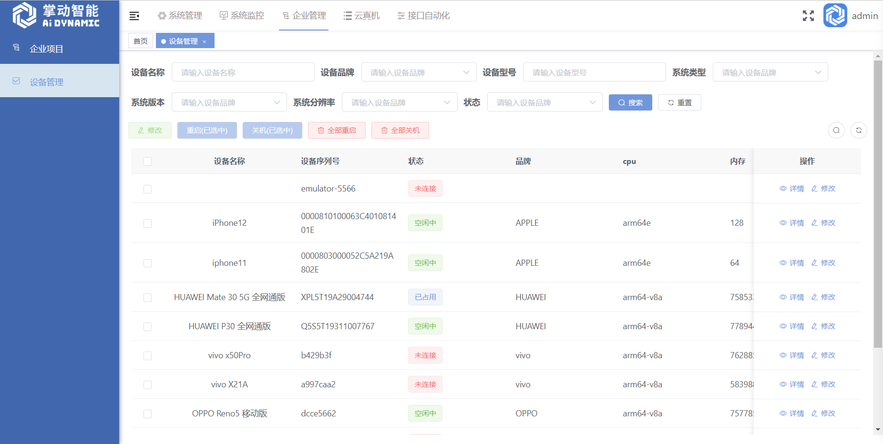Image resolution: width=883 pixels, height=444 pixels.
Task: Check the HUAWEI P30 row checkbox
Action: click(x=148, y=327)
